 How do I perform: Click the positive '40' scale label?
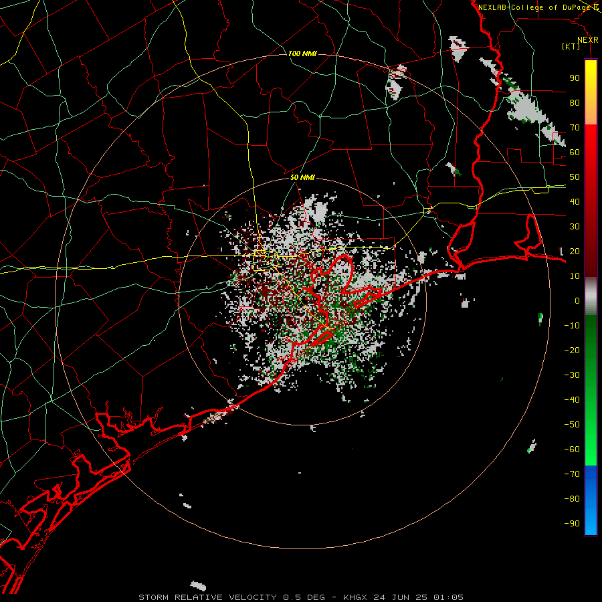575,202
